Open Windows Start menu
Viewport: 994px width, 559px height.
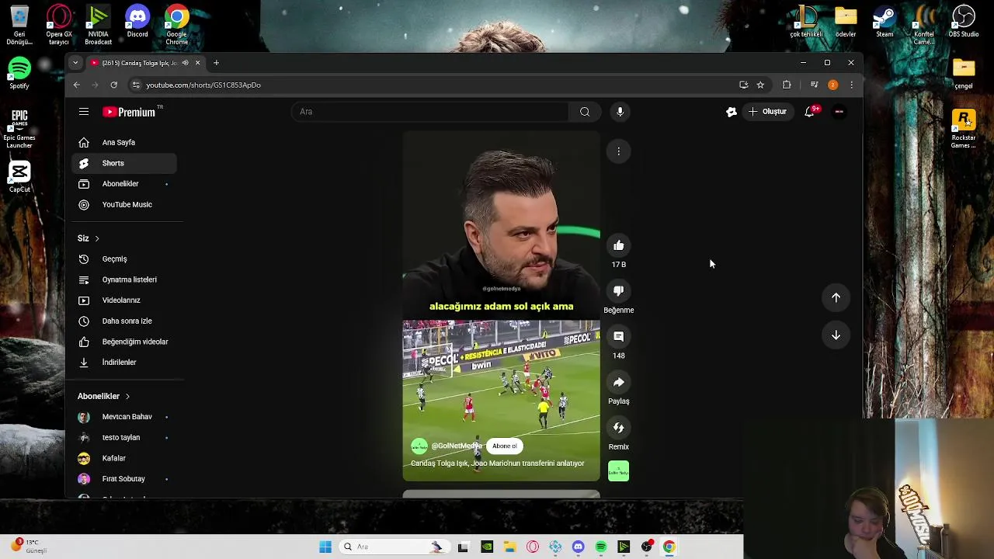point(325,547)
